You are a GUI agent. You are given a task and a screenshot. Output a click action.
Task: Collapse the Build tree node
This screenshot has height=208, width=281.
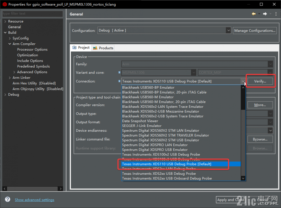pos(5,33)
